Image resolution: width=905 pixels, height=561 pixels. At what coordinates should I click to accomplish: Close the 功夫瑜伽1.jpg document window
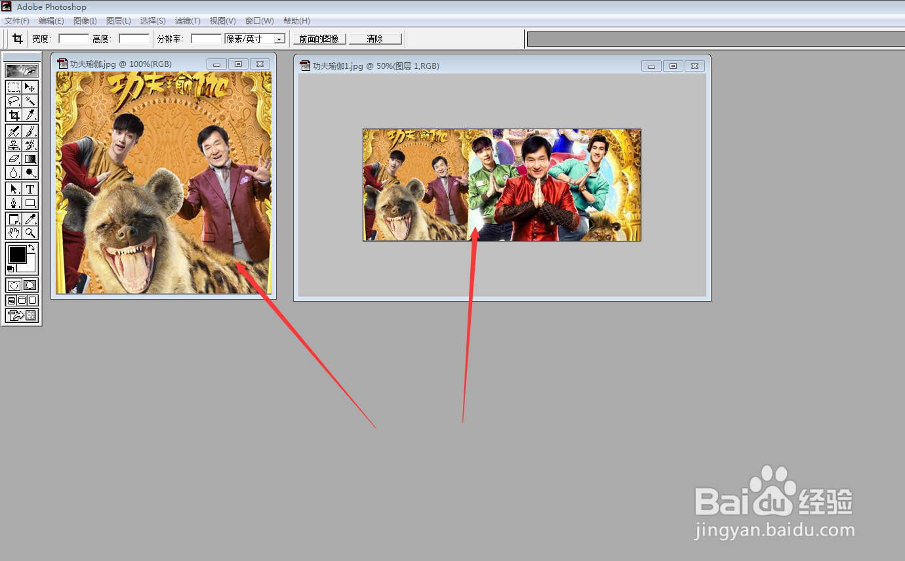[x=695, y=66]
